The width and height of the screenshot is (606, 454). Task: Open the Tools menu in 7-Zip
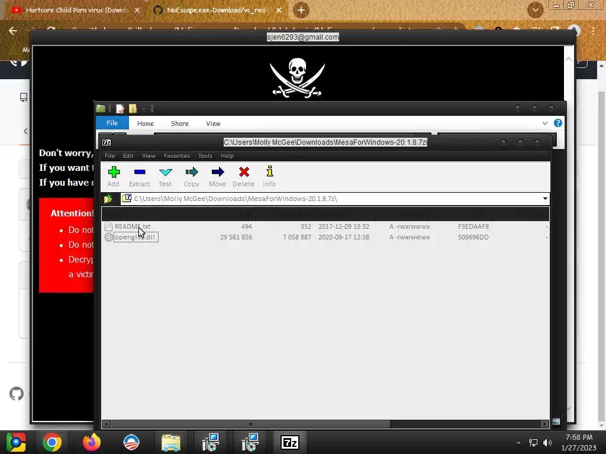[205, 156]
